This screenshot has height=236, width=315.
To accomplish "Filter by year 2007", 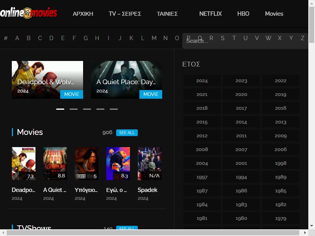I will pos(241,149).
